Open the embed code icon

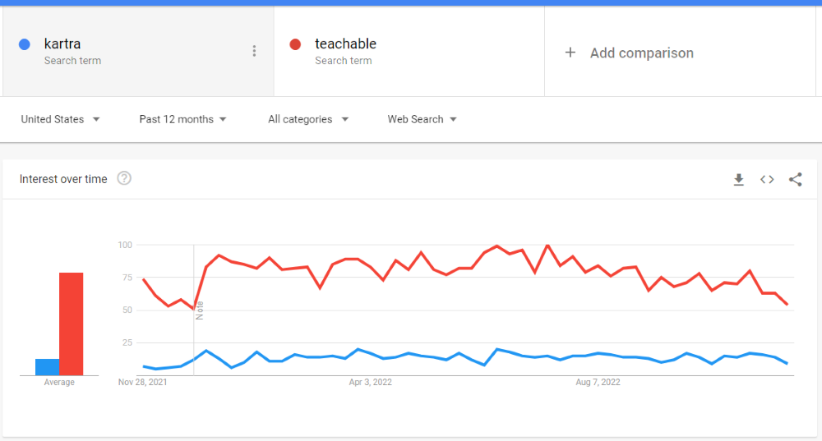[x=767, y=180]
